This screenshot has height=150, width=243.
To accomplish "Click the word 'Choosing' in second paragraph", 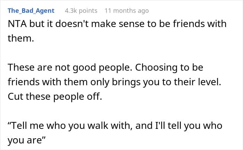I will [156, 68].
